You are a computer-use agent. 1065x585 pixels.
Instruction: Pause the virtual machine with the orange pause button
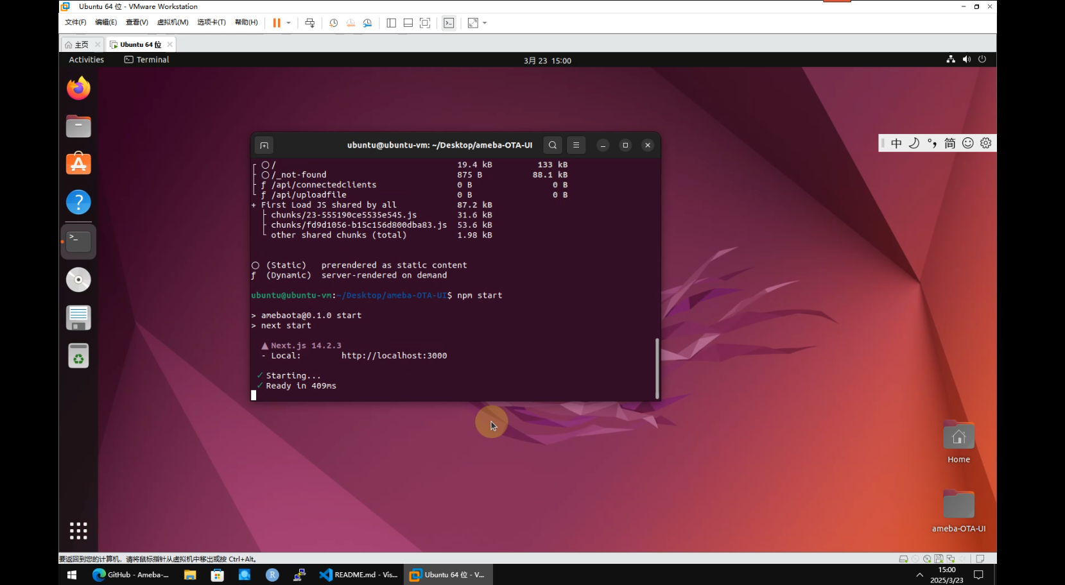[277, 22]
